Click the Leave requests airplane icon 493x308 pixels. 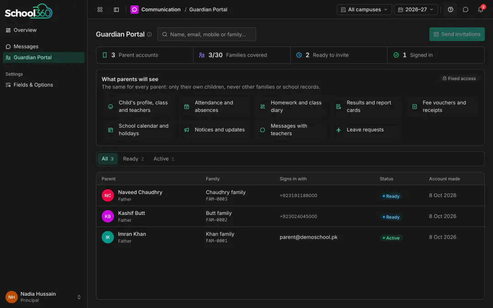coord(339,130)
